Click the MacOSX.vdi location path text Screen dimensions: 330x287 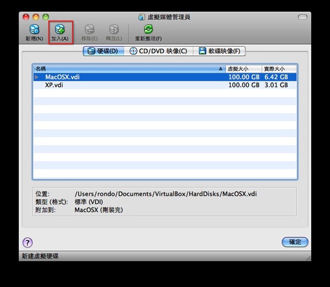(166, 194)
